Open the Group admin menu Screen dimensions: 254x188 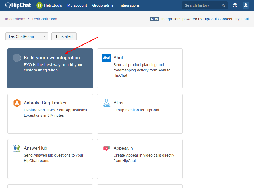(103, 5)
